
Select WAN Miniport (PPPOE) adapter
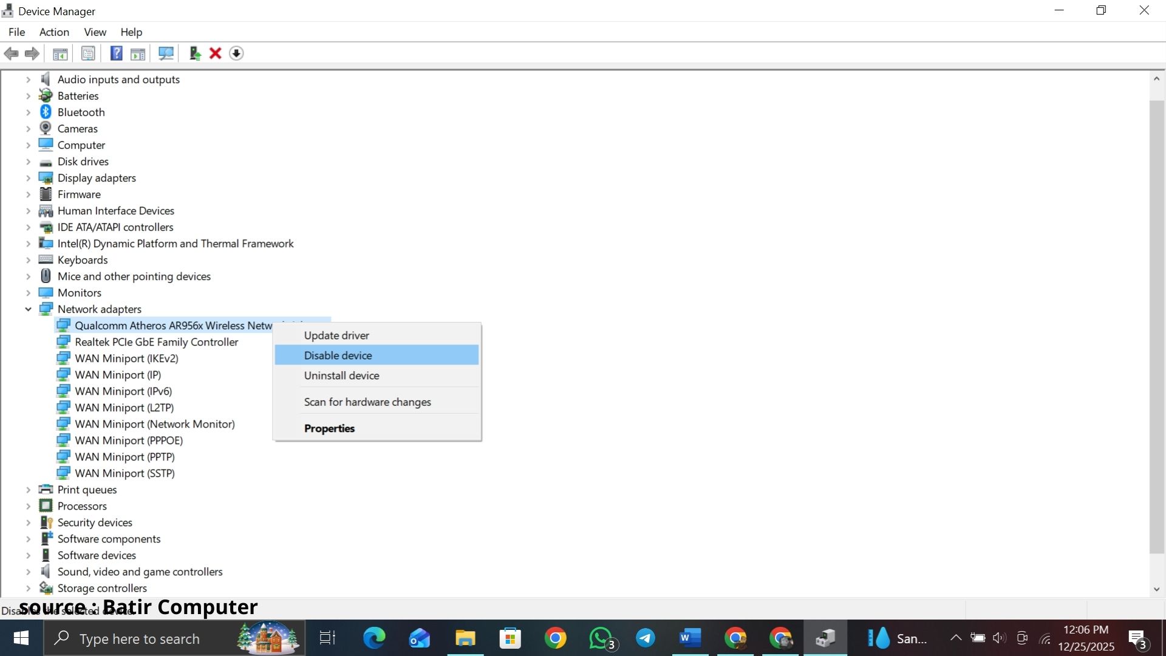(129, 440)
